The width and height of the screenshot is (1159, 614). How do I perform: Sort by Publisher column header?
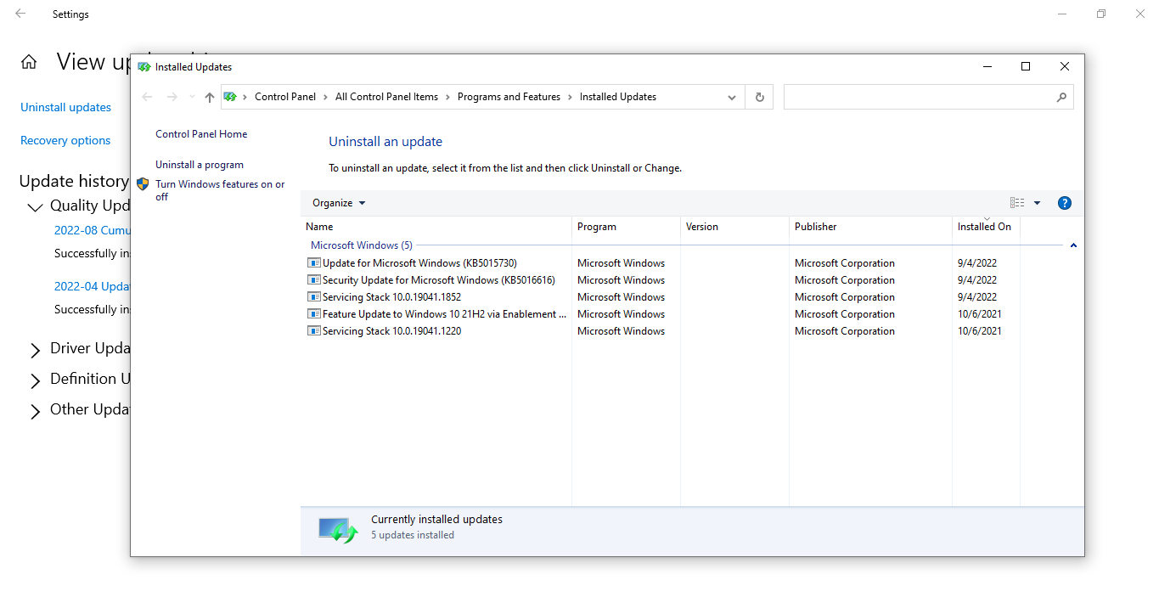point(870,227)
